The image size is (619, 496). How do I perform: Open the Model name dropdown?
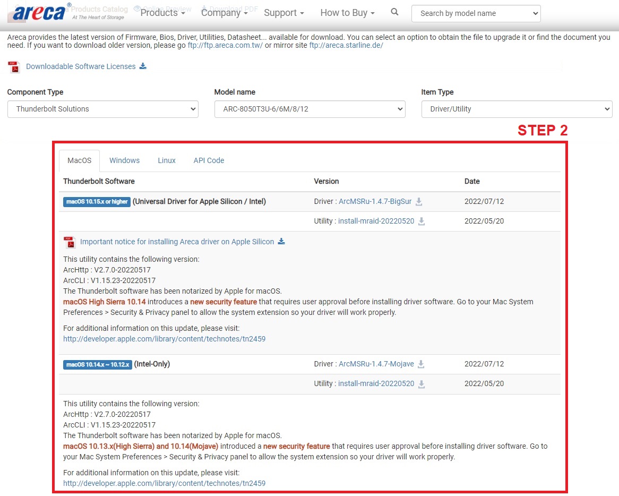310,109
